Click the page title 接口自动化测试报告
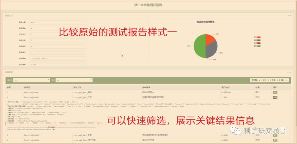This screenshot has height=144, width=297. point(148,5)
